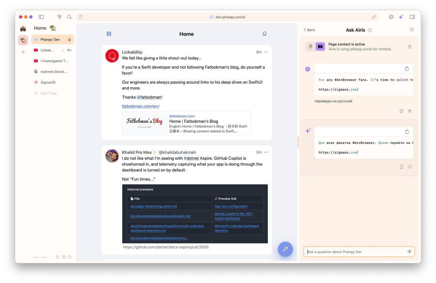Select the briefcase workspace icon

coord(23,29)
